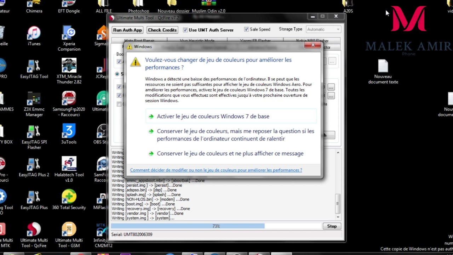This screenshot has height=255, width=453.
Task: Open the A20S desktop folder
Action: (x=348, y=7)
